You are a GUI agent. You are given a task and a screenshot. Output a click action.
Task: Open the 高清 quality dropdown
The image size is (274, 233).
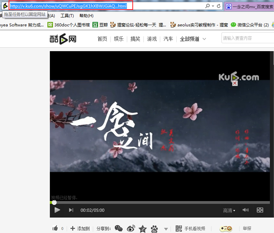(x=229, y=211)
